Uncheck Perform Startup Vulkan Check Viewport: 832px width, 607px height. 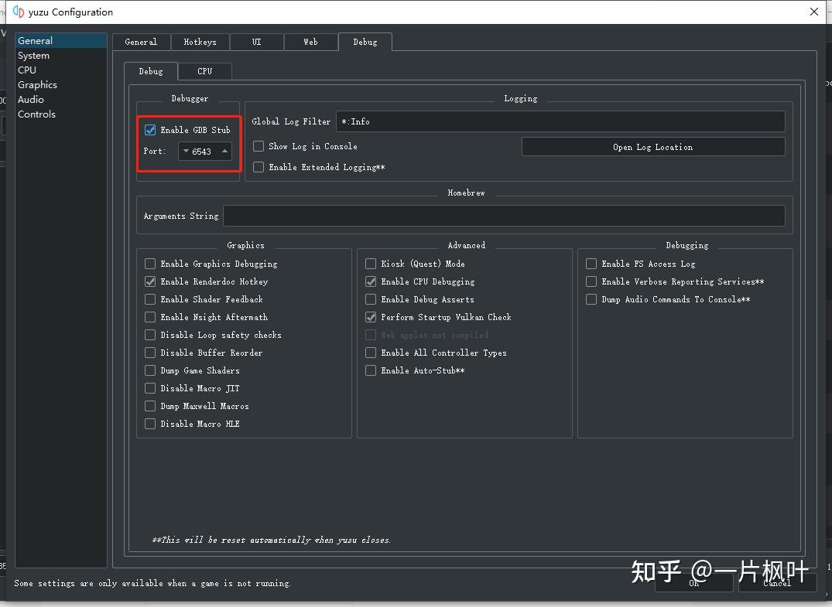pos(371,317)
